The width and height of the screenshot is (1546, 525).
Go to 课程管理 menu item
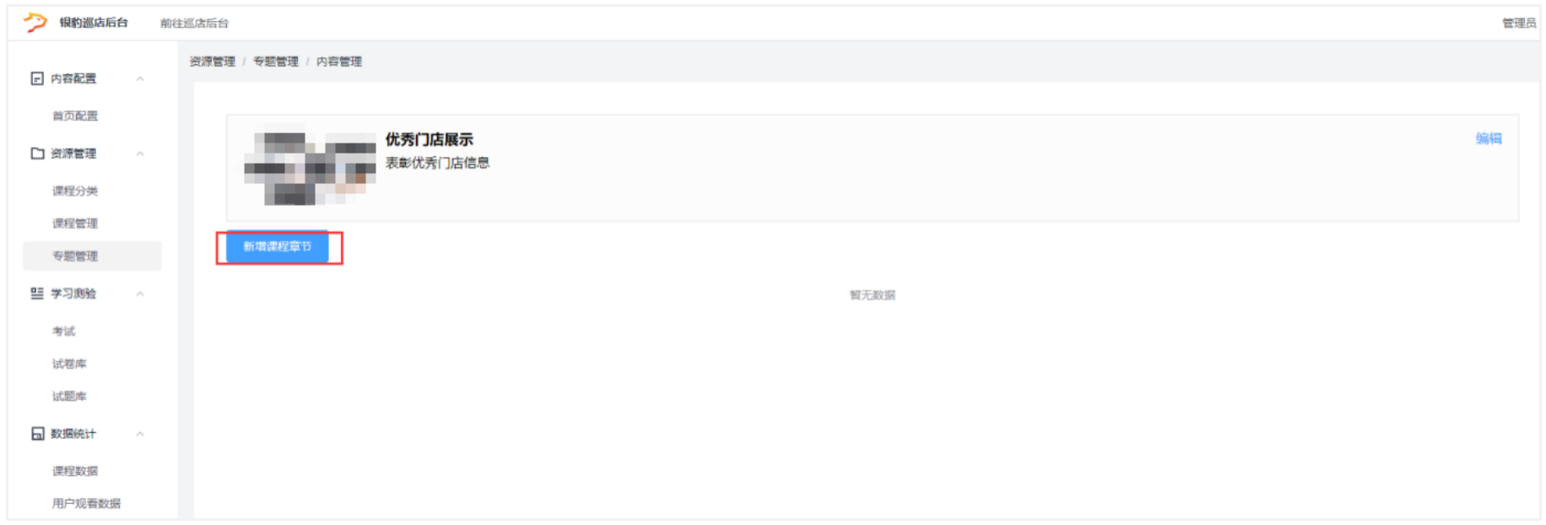point(75,224)
